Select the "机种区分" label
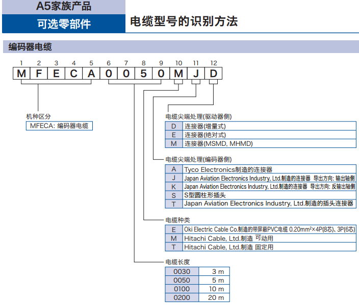The image size is (359, 305). point(38,116)
